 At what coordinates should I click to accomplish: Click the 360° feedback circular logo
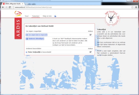(112, 19)
